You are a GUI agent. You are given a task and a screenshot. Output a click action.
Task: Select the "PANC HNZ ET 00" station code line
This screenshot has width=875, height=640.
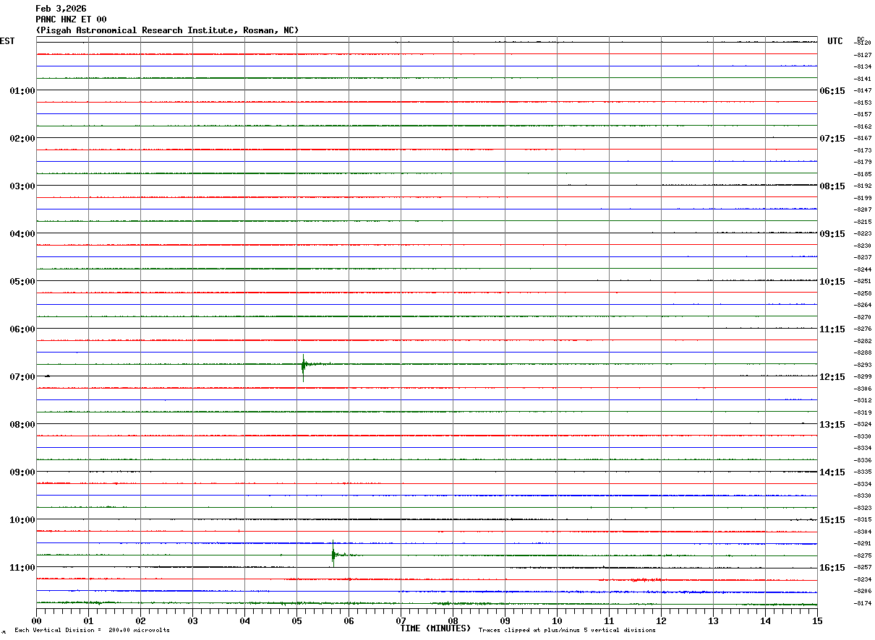71,20
